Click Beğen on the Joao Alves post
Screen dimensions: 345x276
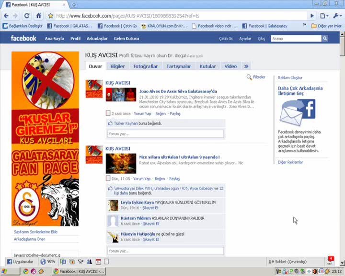(x=161, y=114)
